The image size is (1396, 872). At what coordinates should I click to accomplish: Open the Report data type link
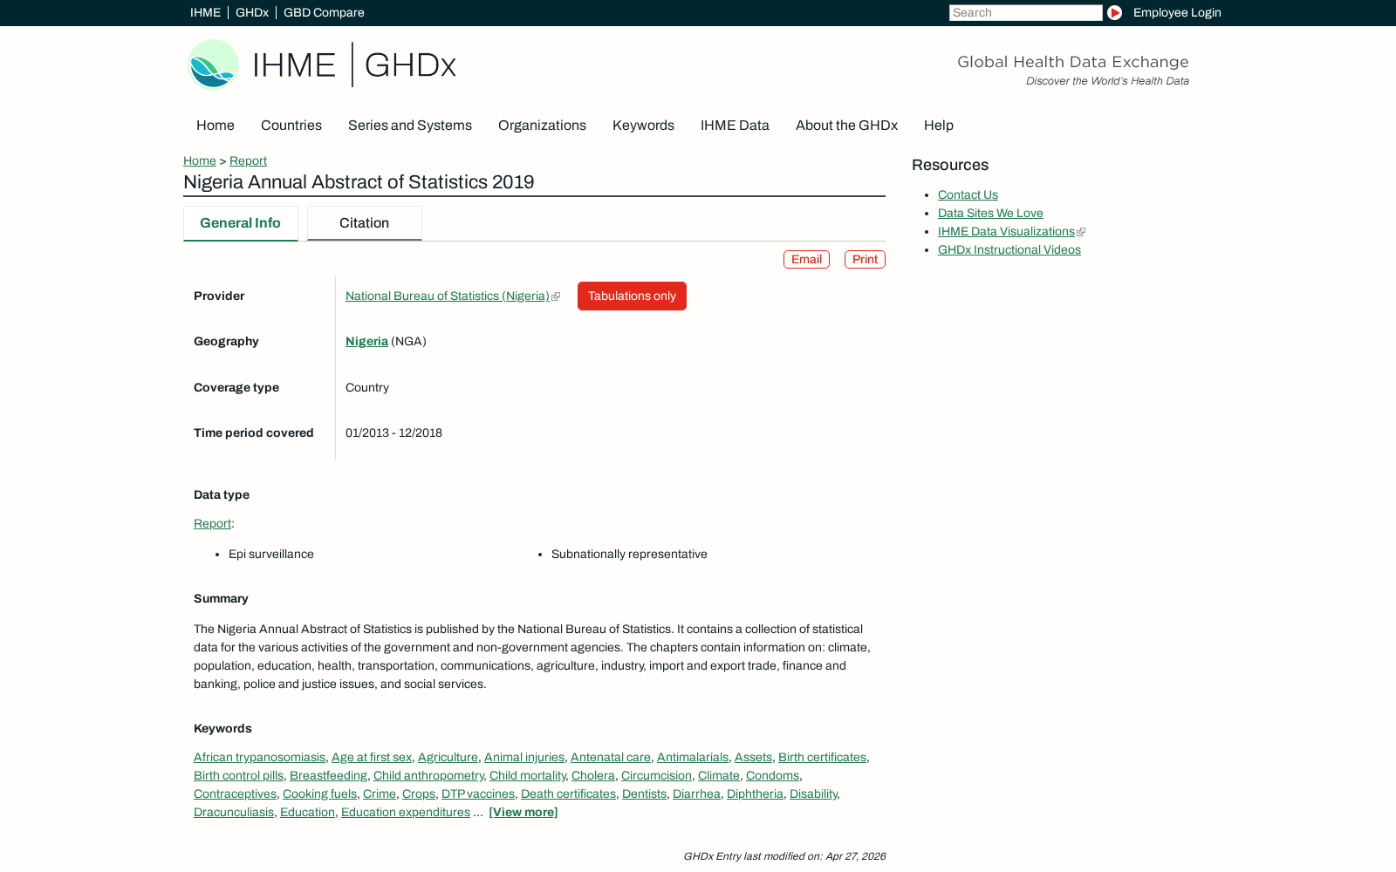(x=212, y=523)
